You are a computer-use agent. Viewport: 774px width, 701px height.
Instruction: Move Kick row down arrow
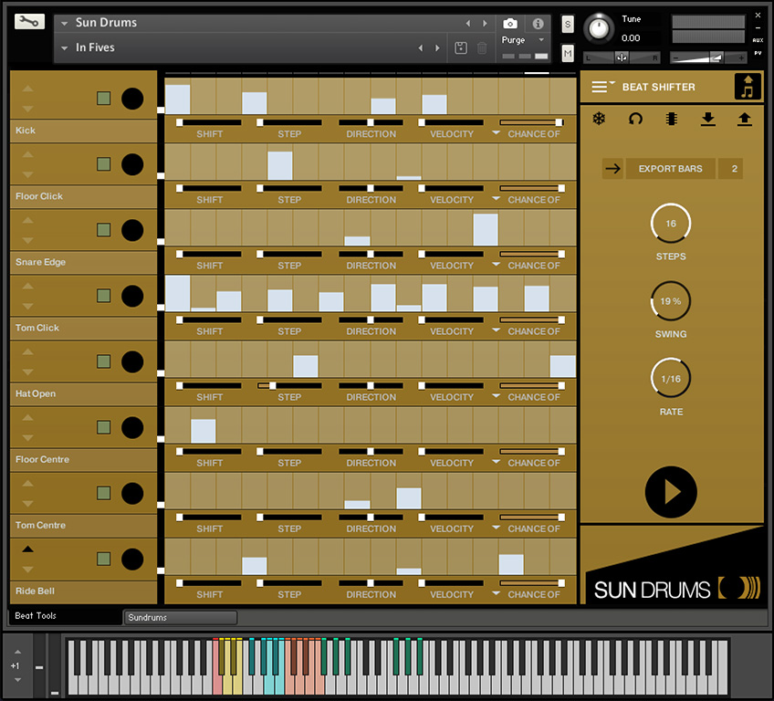coord(27,109)
